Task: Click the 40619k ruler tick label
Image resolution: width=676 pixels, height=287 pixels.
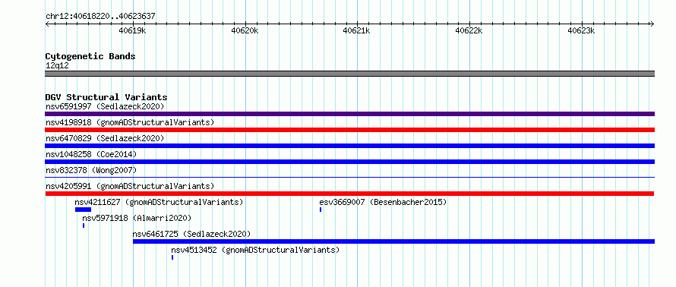Action: 132,30
